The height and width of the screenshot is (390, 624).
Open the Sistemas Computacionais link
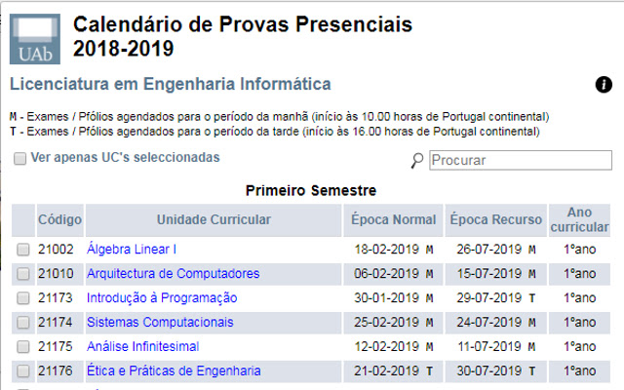[160, 322]
